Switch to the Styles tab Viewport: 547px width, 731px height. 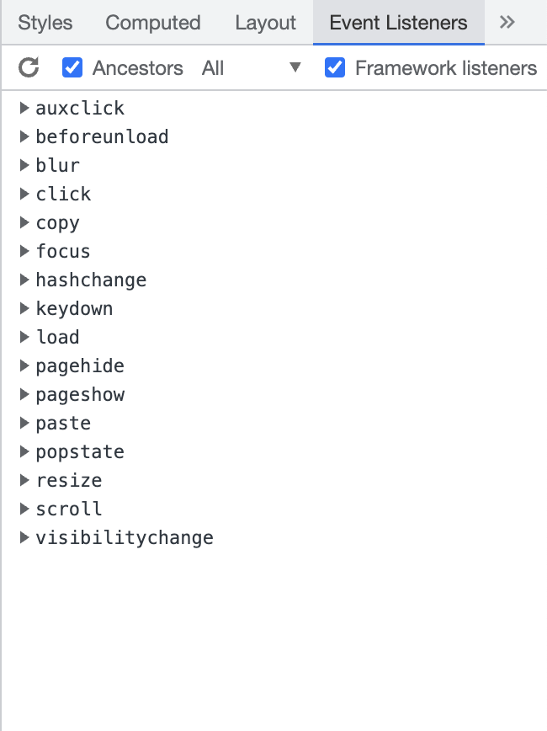pos(44,23)
